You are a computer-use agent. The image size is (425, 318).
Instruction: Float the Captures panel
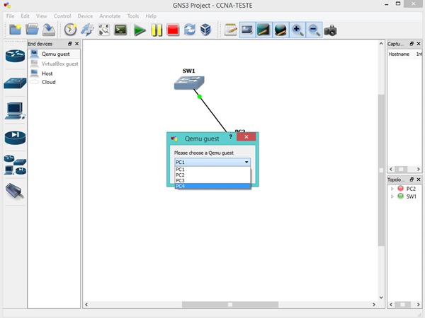pos(412,44)
